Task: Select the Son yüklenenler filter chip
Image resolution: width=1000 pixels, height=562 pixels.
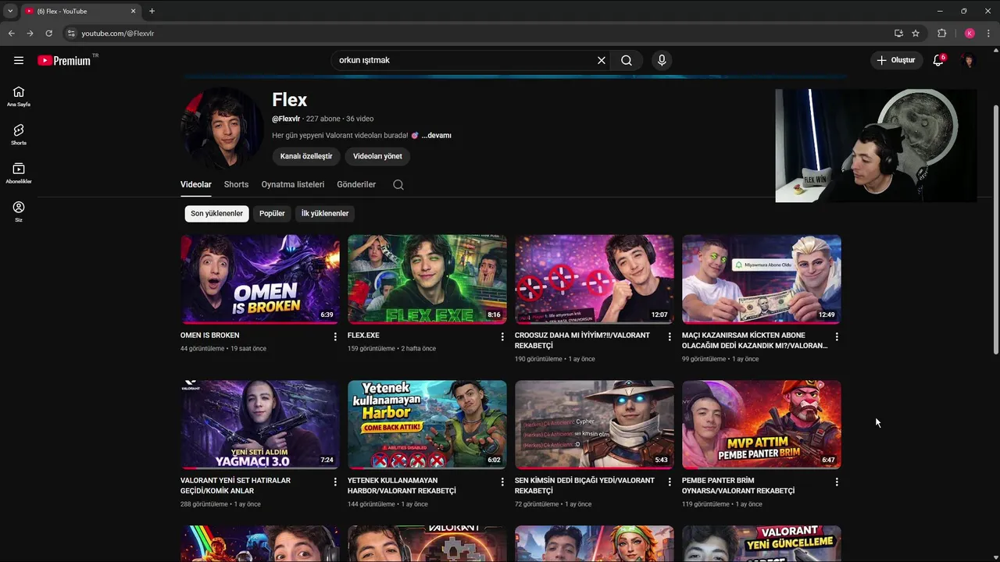Action: coord(217,213)
